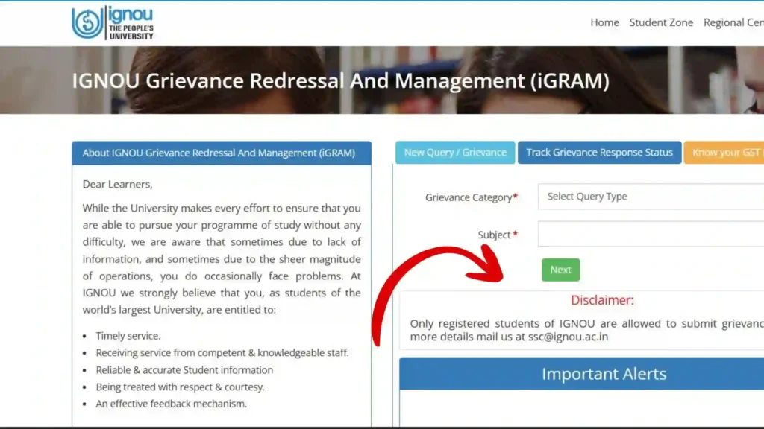This screenshot has width=764, height=429.
Task: Switch to Track Grievance Response Status tab
Action: pos(599,152)
